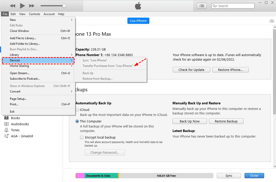The width and height of the screenshot is (276, 182).
Task: Click the search magnifier icon
Action: pyautogui.click(x=215, y=6)
